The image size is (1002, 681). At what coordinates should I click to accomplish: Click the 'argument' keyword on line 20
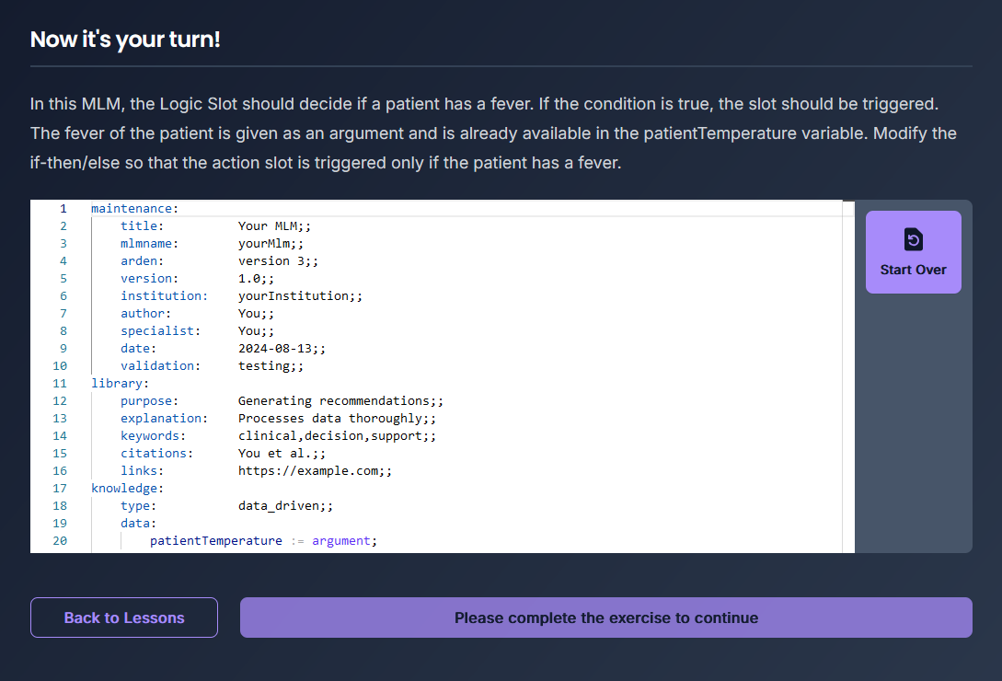[x=340, y=540]
